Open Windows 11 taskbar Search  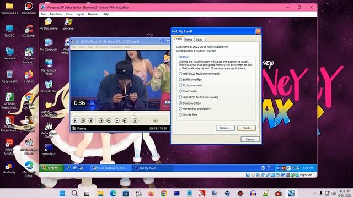tap(74, 193)
